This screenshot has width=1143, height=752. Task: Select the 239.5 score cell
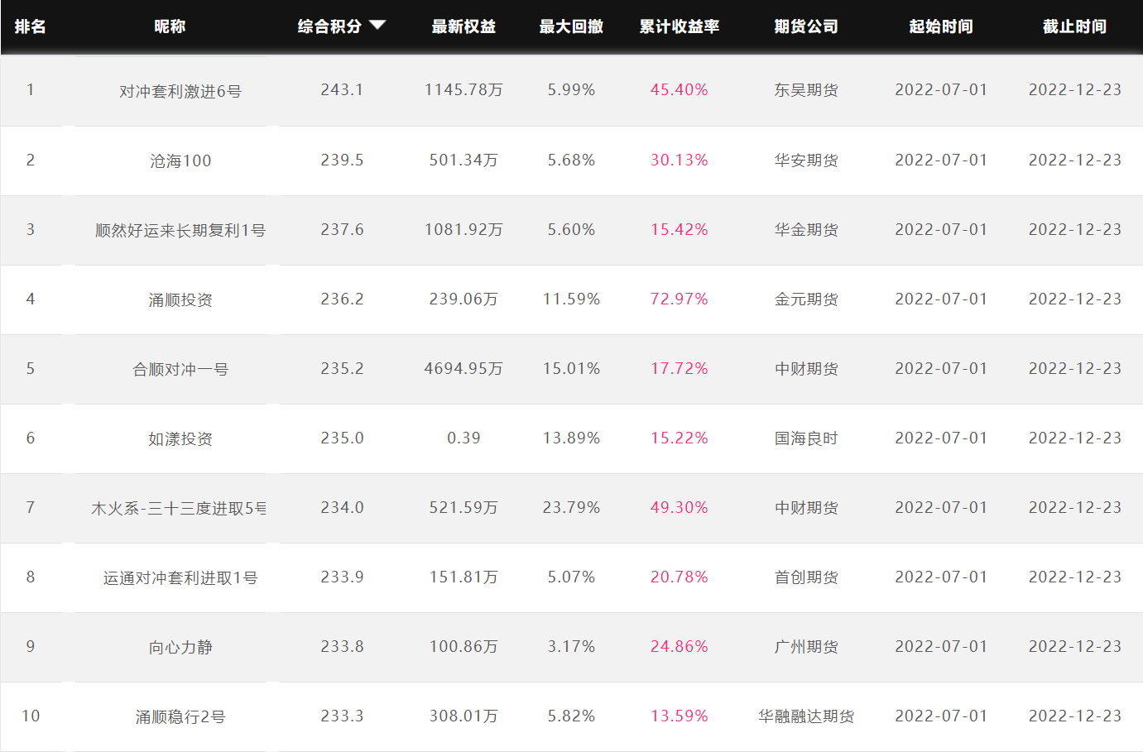[x=342, y=160]
